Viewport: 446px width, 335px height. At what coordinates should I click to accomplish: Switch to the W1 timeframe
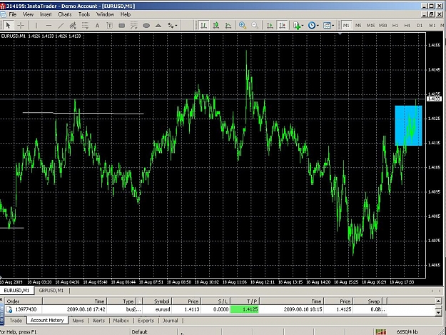[432, 26]
